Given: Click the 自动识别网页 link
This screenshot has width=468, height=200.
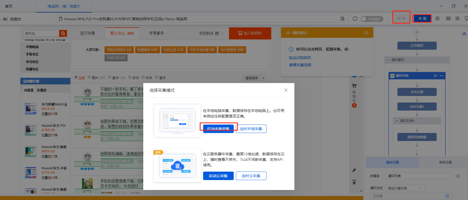Looking at the screenshot, I should tap(300, 58).
